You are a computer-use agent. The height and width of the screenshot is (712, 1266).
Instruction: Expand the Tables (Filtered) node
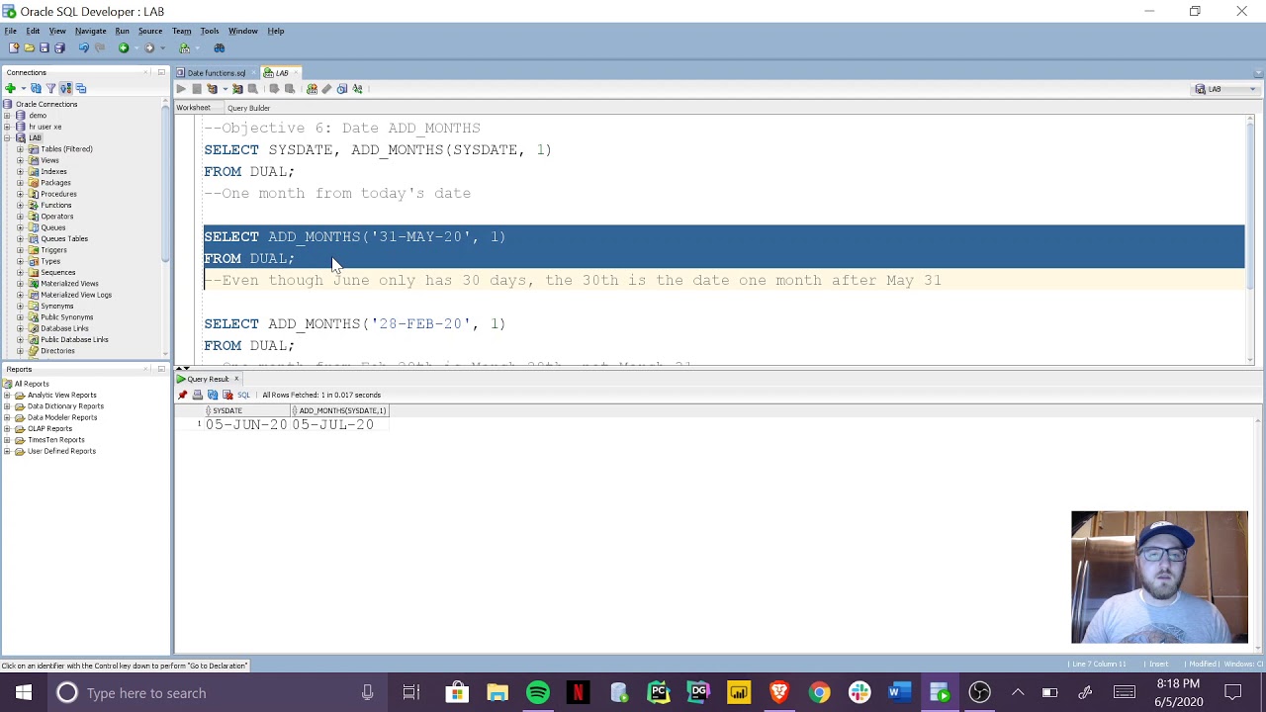[20, 149]
